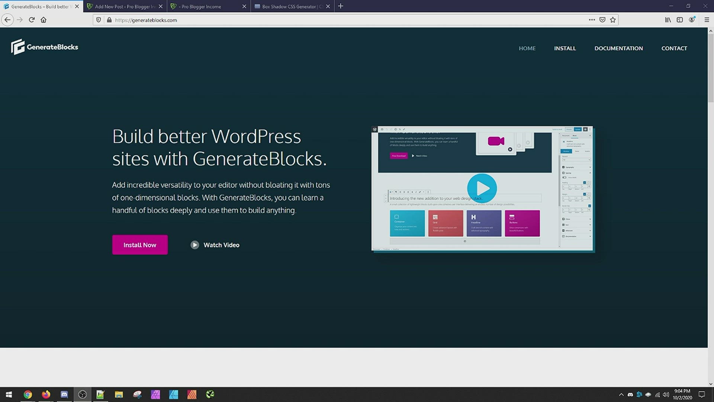The width and height of the screenshot is (714, 402).
Task: Show hidden system tray icons
Action: [621, 395]
